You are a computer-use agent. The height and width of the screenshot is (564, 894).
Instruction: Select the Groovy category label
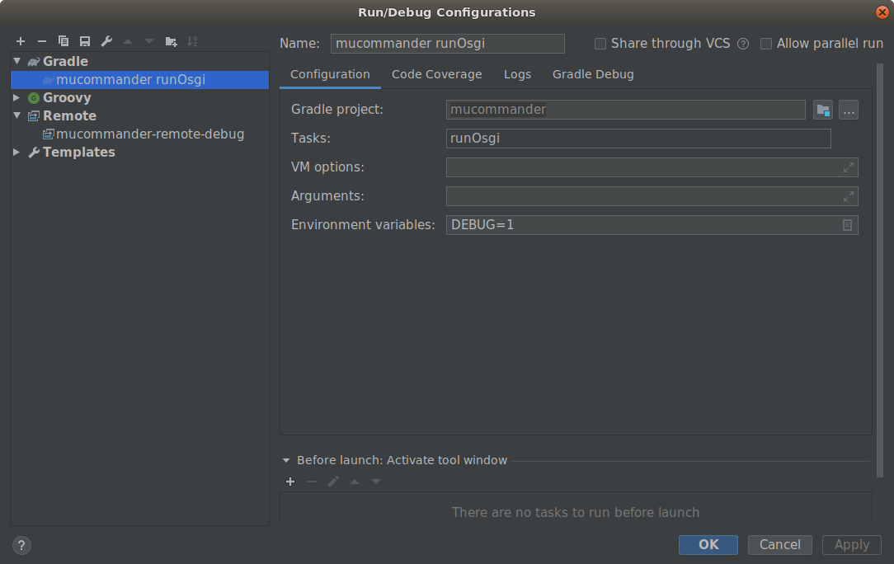68,97
